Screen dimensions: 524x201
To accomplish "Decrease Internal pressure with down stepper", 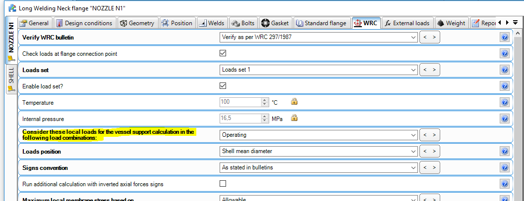I will [x=265, y=121].
